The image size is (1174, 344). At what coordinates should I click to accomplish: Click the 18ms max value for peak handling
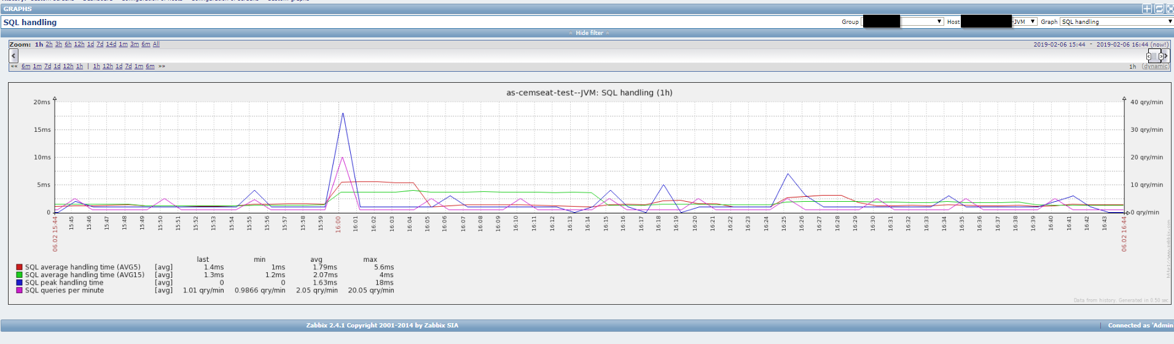385,283
